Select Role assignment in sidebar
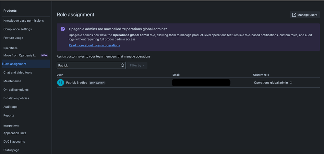The width and height of the screenshot is (324, 154). [26, 64]
